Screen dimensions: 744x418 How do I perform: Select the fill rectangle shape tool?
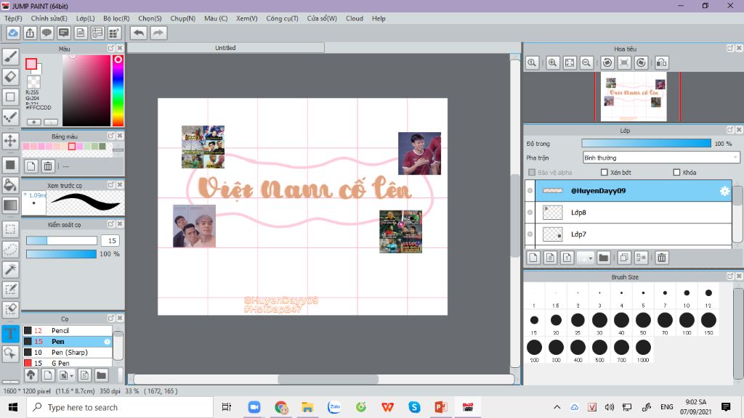pyautogui.click(x=10, y=165)
